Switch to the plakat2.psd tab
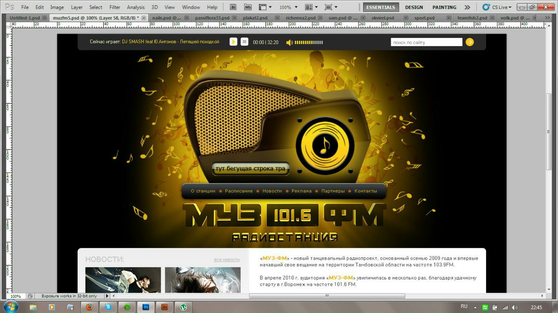The height and width of the screenshot is (313, 558). 255,18
